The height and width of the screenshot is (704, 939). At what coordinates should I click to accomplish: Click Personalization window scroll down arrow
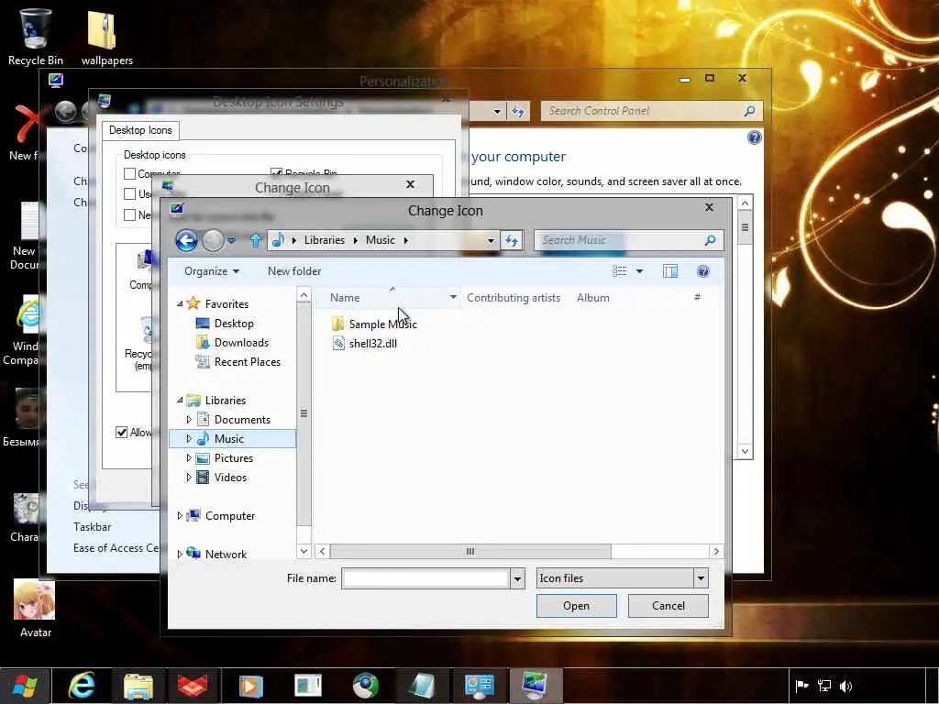click(745, 451)
